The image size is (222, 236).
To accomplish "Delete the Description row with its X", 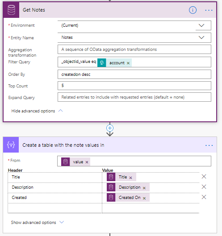I will coord(204,187).
